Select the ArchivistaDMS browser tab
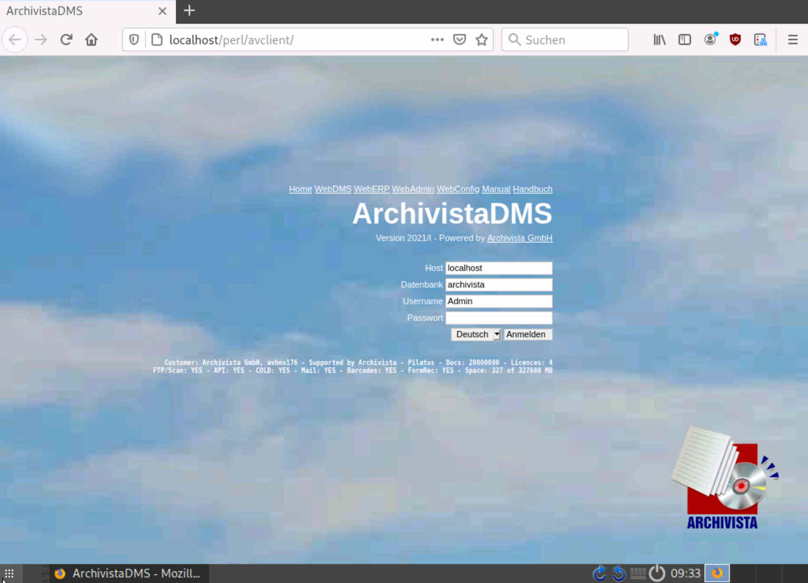Viewport: 808px width, 583px height. click(88, 12)
